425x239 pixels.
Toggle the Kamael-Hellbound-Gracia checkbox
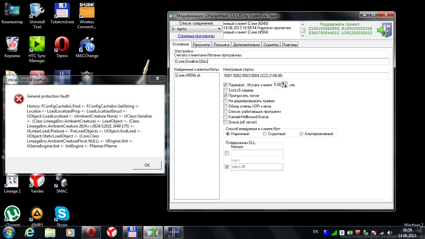[x=226, y=117]
